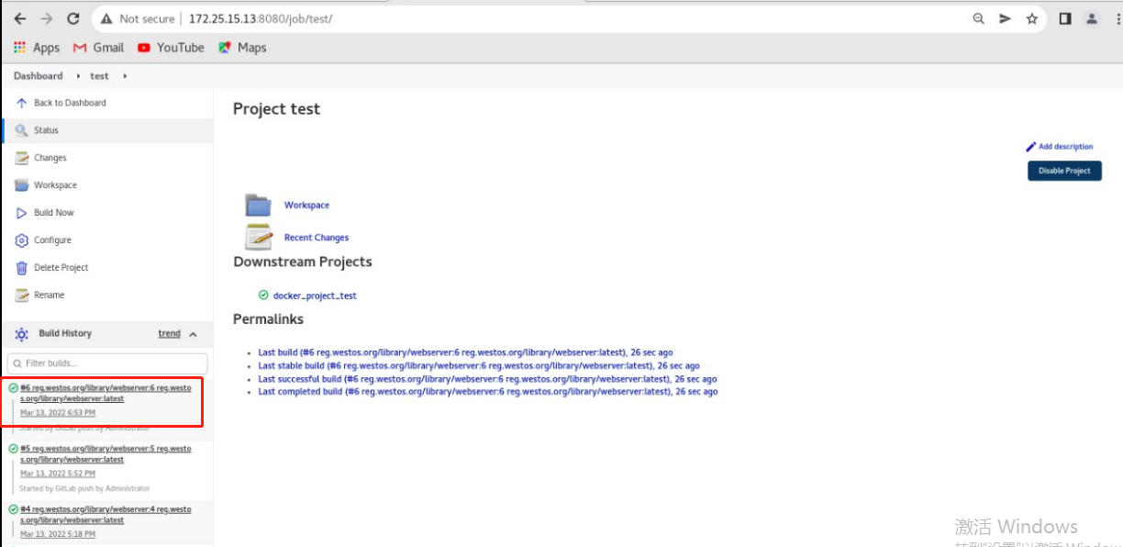The width and height of the screenshot is (1123, 547).
Task: Click the Mar 13, 2022 6:53 PM timestamp
Action: point(58,413)
